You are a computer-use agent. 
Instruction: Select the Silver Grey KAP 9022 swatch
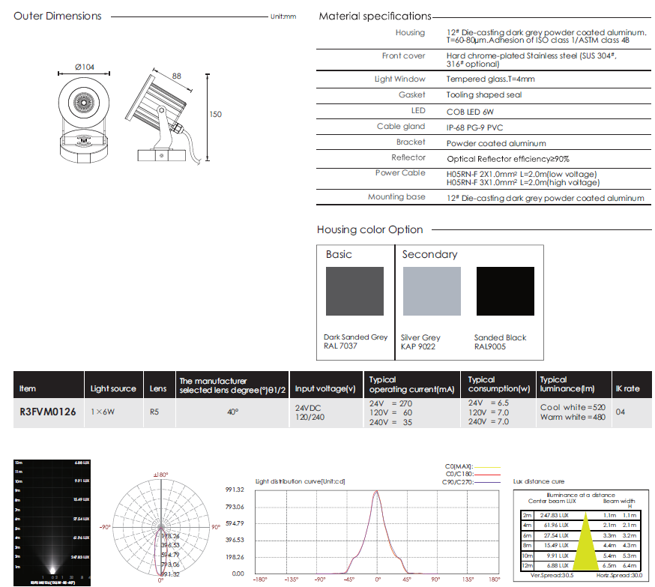tap(432, 292)
